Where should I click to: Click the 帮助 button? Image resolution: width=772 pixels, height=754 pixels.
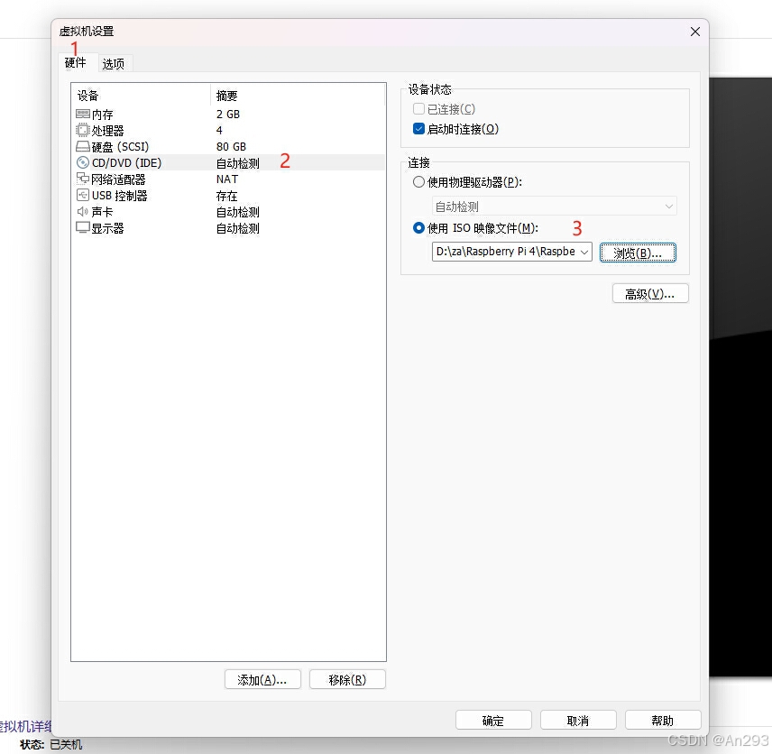click(x=663, y=721)
